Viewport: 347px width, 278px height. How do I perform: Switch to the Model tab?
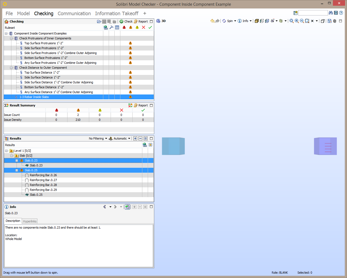click(23, 13)
